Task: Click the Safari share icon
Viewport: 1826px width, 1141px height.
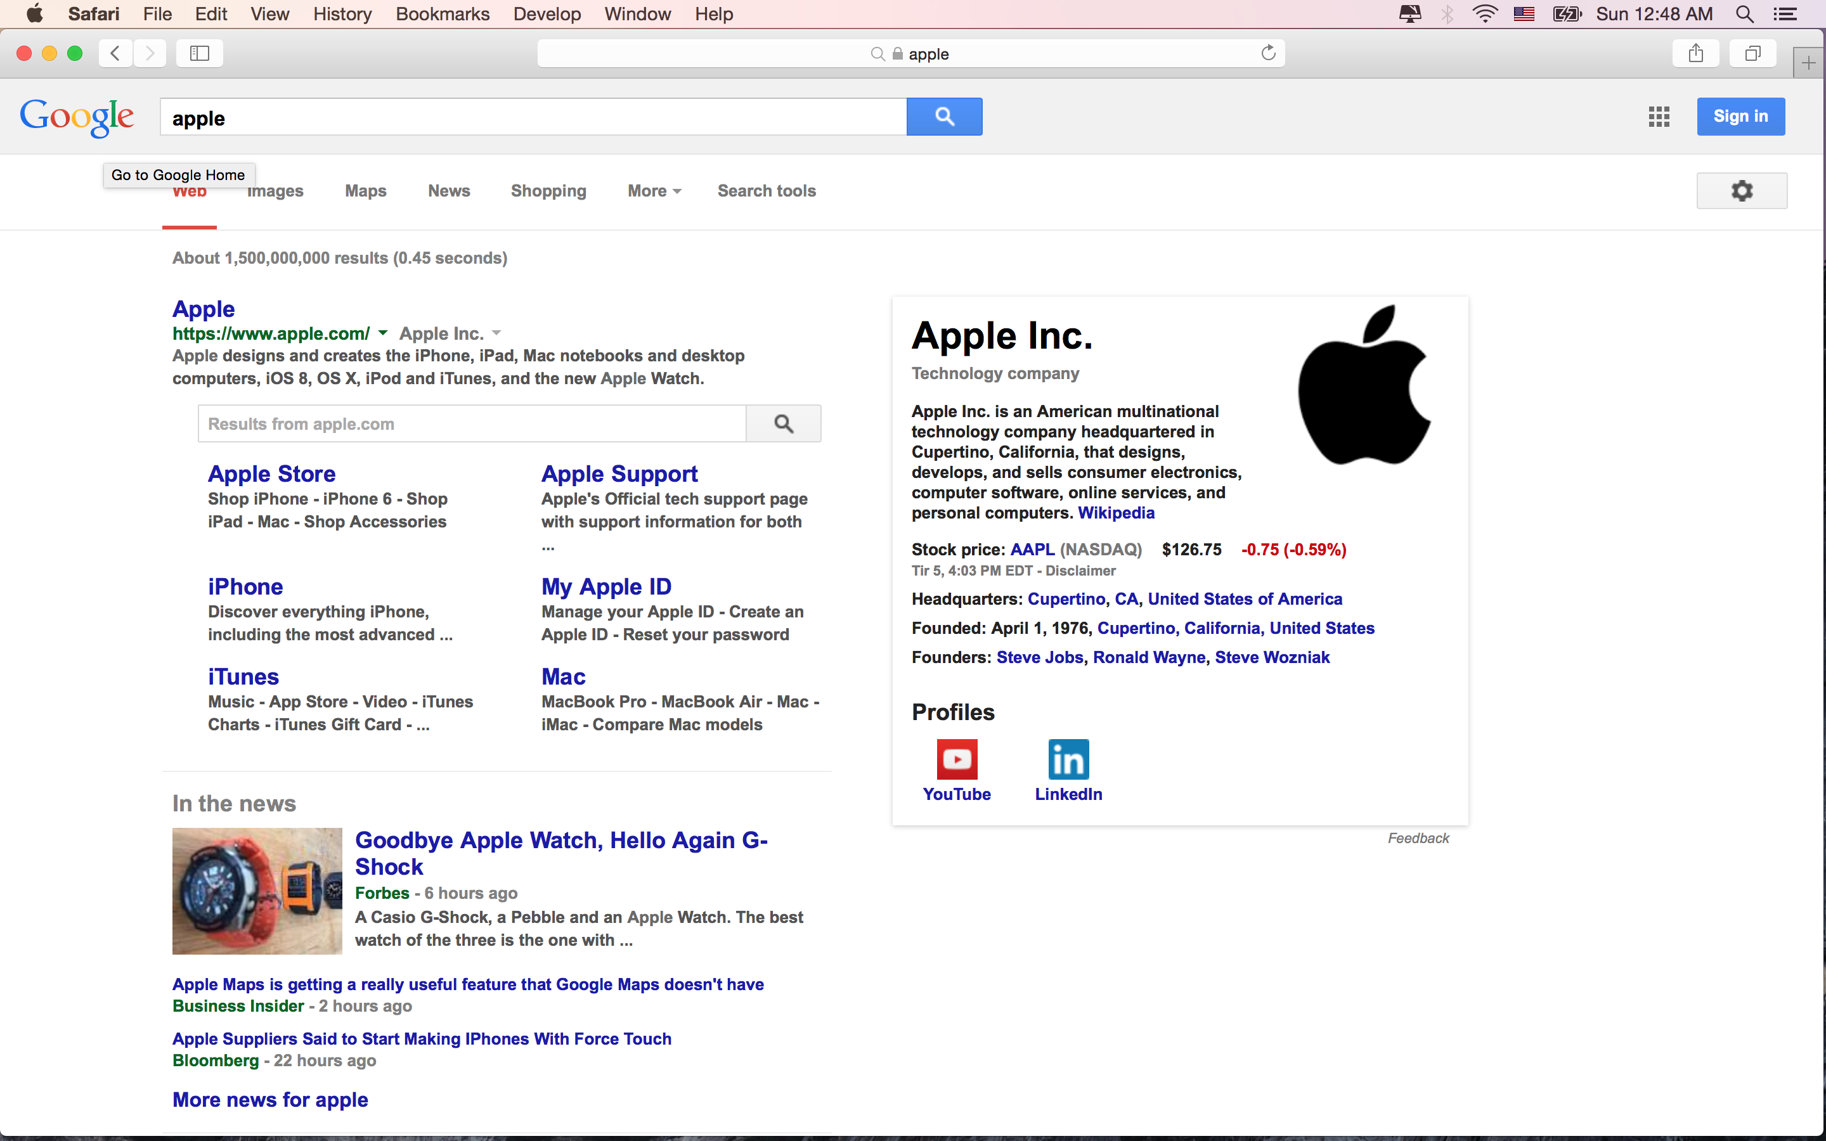Action: coord(1695,53)
